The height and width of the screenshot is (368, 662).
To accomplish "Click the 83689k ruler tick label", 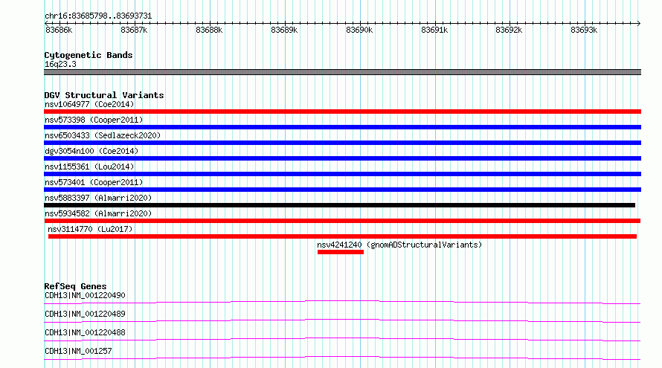I will point(284,30).
